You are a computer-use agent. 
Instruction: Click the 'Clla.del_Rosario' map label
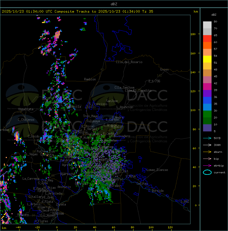click(129, 62)
